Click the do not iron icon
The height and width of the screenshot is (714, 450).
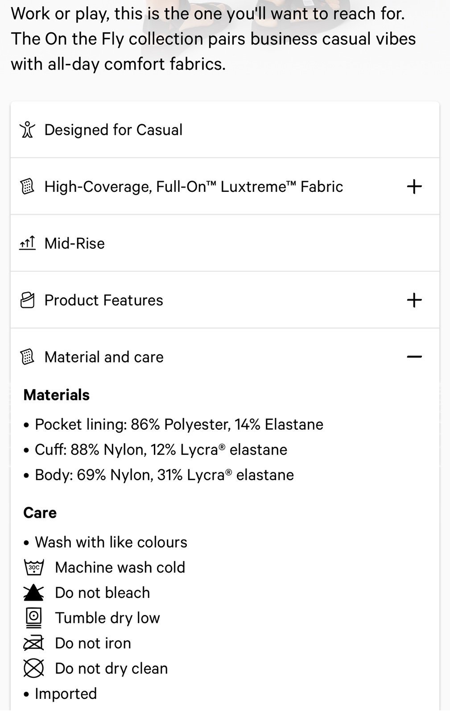point(33,643)
